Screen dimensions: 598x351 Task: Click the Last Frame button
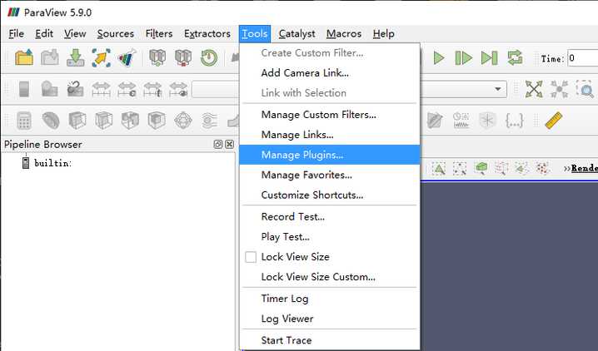point(489,58)
